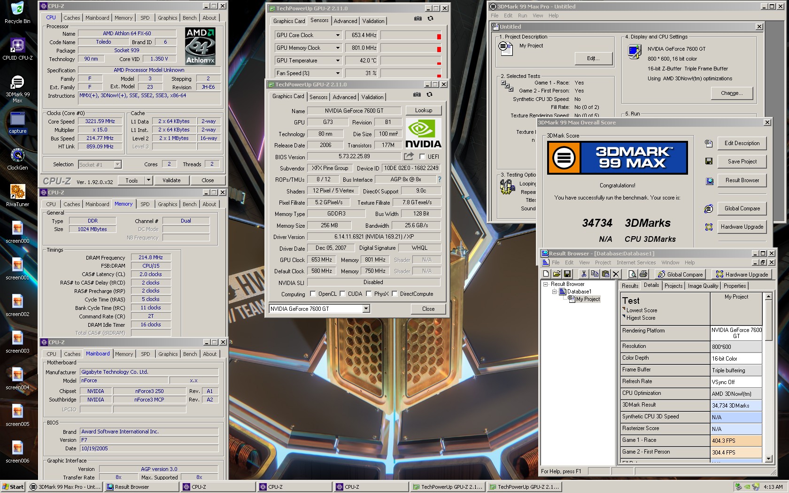
Task: Click the copy icon in Result Browser toolbar
Action: (595, 274)
